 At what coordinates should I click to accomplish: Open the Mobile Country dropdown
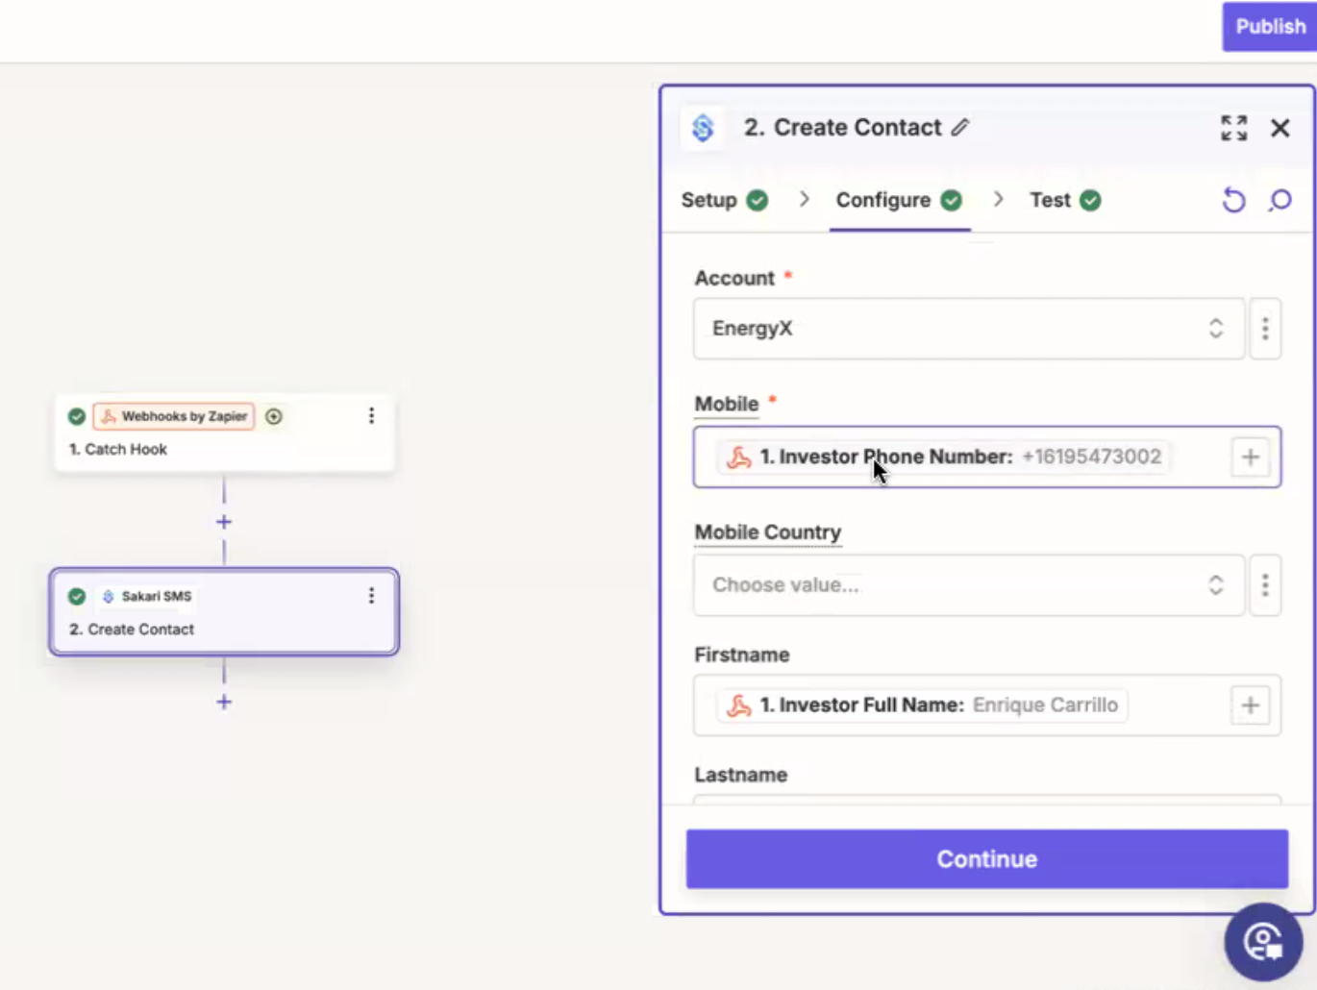click(969, 584)
